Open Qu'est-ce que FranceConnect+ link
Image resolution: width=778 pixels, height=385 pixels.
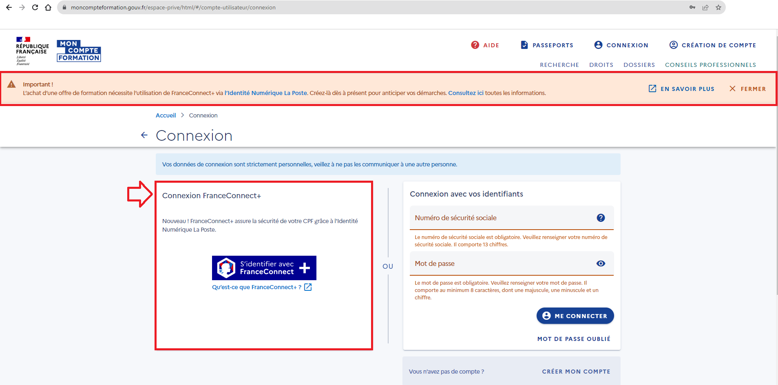(x=262, y=287)
